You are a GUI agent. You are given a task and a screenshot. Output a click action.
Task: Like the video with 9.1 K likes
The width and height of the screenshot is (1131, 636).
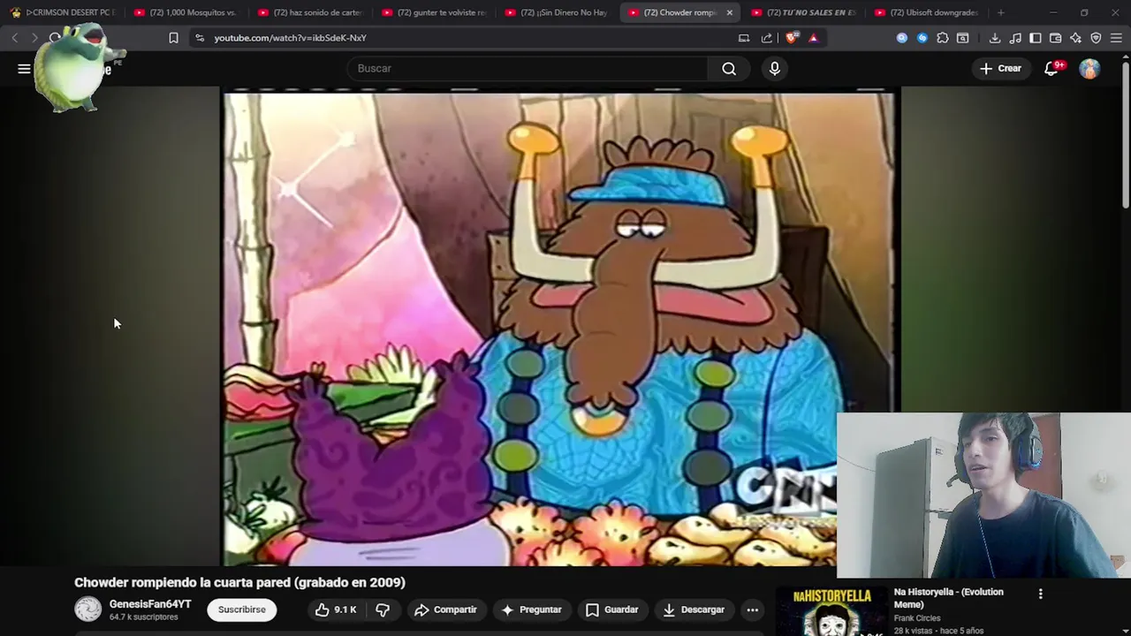[x=337, y=609]
